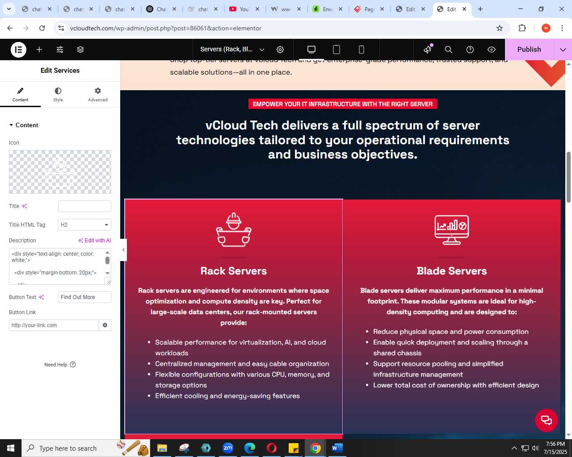Open the volume control in tray

tap(535, 448)
